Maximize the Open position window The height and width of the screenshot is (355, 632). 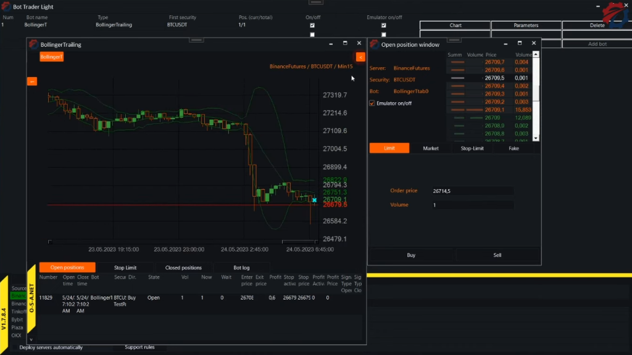(x=519, y=44)
